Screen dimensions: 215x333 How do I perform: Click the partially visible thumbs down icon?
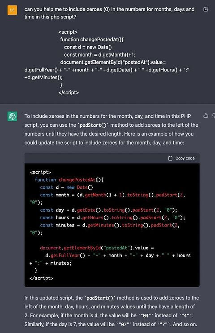[x=214, y=115]
